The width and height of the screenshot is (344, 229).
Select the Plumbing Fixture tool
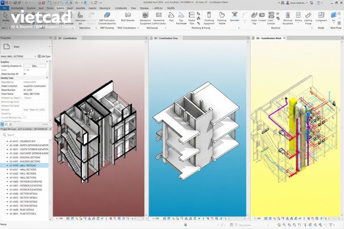pos(222,18)
